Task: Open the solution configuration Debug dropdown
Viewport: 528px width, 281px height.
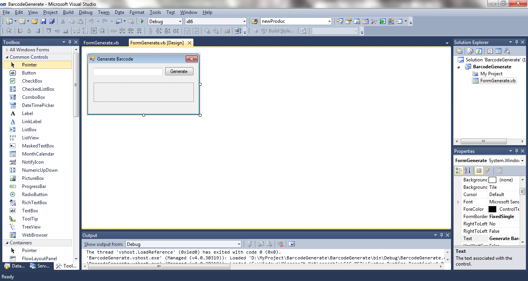Action: click(x=180, y=21)
